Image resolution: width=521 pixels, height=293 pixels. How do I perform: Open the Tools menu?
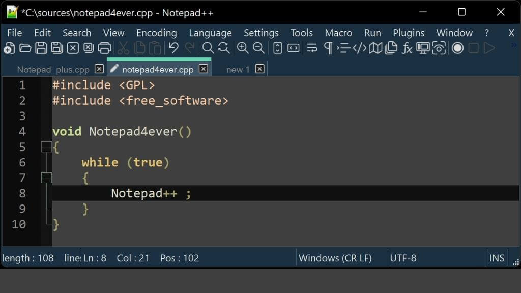302,33
